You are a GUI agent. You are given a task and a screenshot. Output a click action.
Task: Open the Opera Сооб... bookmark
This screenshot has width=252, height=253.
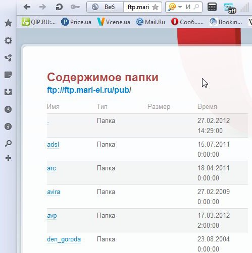click(187, 22)
